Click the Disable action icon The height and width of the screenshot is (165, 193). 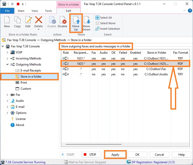pyautogui.click(x=63, y=20)
